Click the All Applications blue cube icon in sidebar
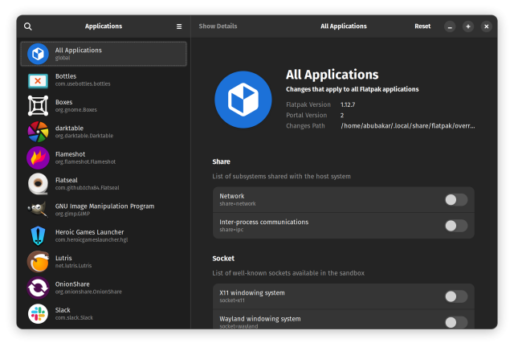 point(38,54)
